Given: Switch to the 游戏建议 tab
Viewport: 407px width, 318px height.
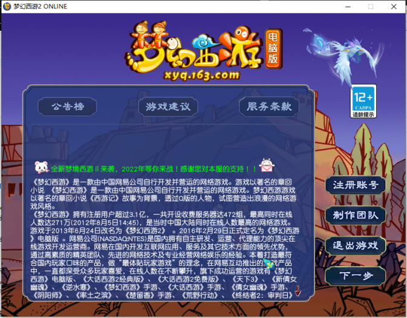Looking at the screenshot, I should click(x=168, y=107).
